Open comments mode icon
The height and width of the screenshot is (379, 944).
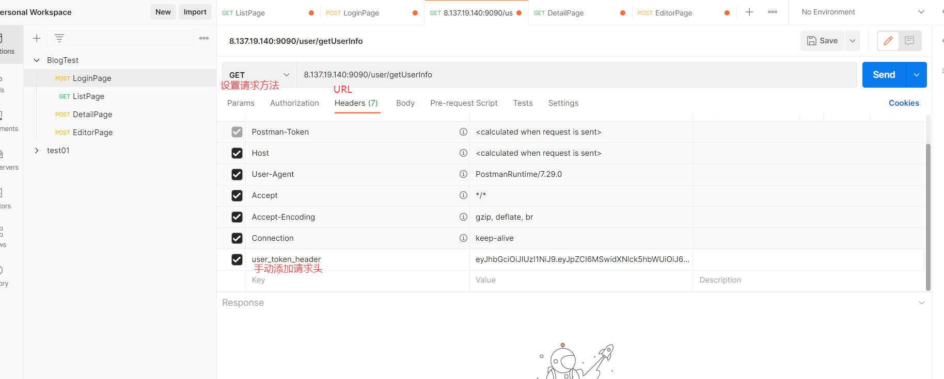(x=909, y=41)
